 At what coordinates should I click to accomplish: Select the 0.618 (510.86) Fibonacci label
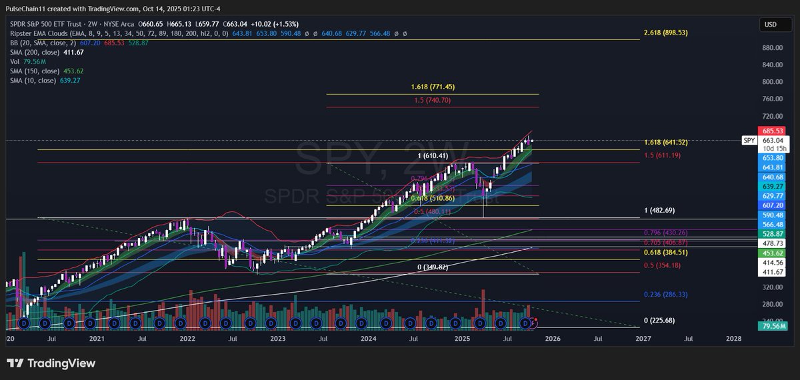[433, 198]
